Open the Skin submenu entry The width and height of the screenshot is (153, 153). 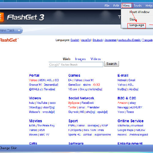pyautogui.click(x=132, y=19)
